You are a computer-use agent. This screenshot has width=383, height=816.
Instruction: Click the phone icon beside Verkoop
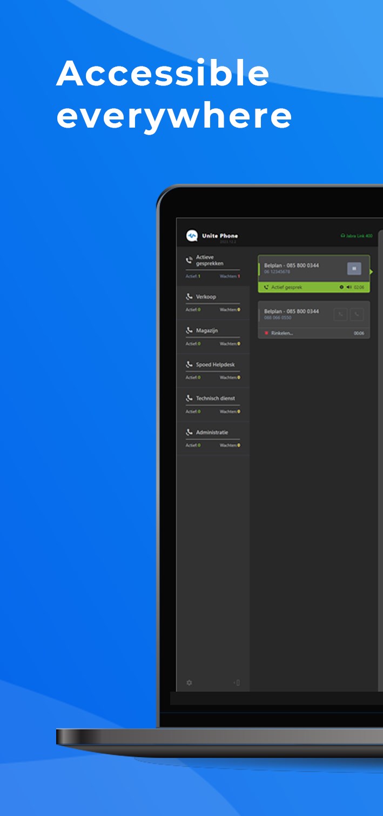coord(189,296)
